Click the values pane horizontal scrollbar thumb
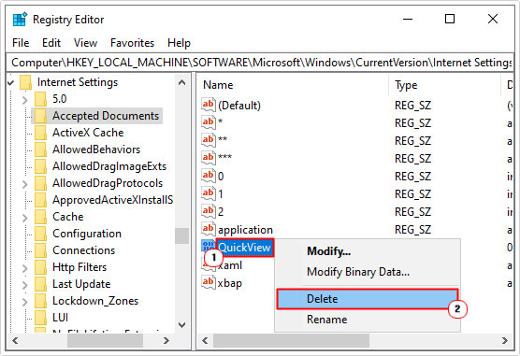 [291, 340]
